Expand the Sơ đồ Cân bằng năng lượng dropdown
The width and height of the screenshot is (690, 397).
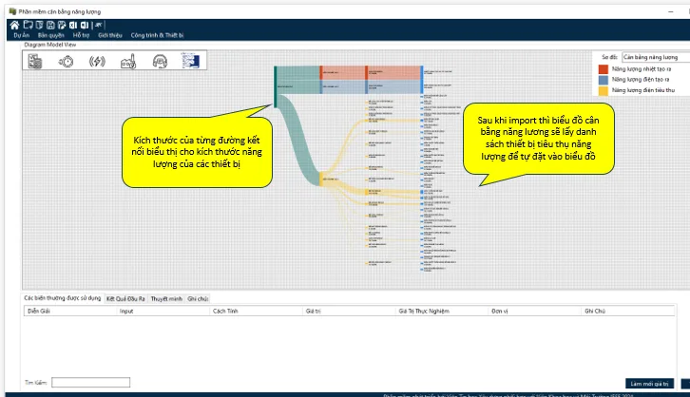(656, 57)
